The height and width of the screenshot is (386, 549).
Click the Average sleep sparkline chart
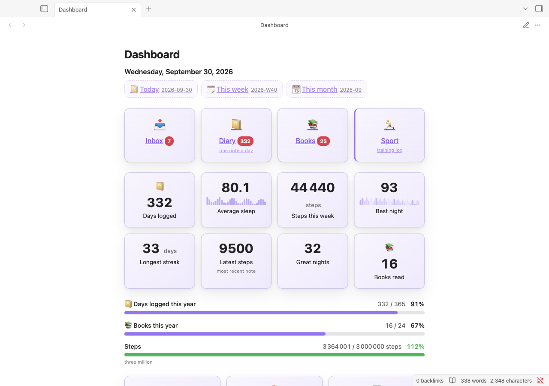click(x=236, y=201)
